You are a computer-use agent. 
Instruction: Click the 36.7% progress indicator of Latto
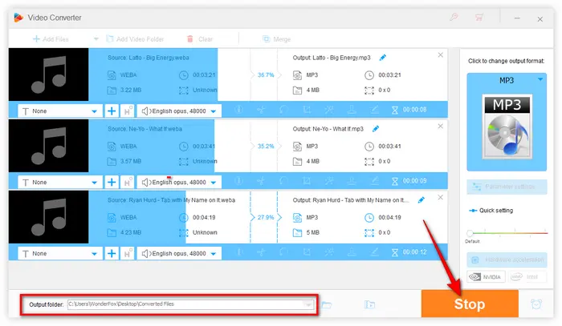pyautogui.click(x=266, y=74)
